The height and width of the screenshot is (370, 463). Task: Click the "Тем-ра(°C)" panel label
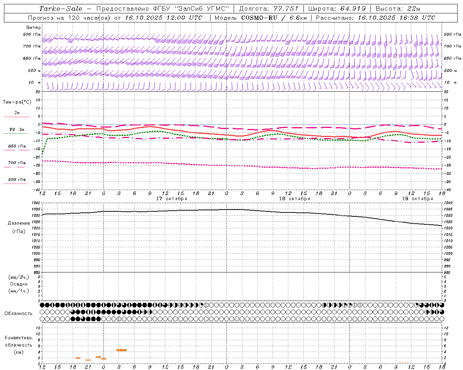[x=17, y=102]
